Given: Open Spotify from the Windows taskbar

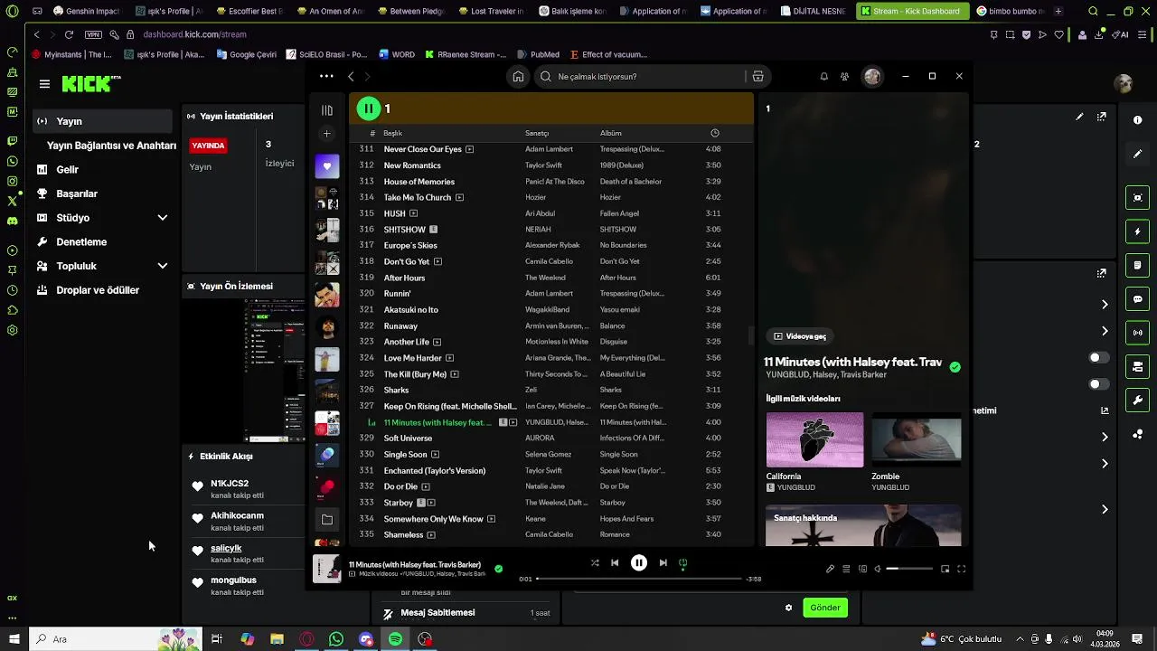Looking at the screenshot, I should [x=395, y=639].
